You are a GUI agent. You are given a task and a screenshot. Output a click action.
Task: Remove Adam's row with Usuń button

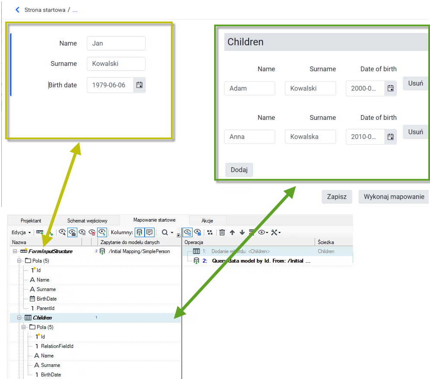click(x=416, y=83)
